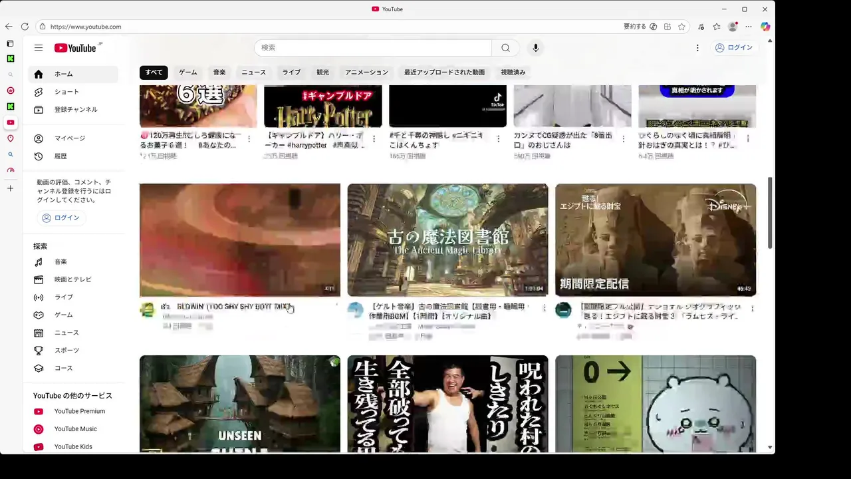Viewport: 851px width, 479px height.
Task: Select the アニメーション filter chip
Action: (366, 72)
